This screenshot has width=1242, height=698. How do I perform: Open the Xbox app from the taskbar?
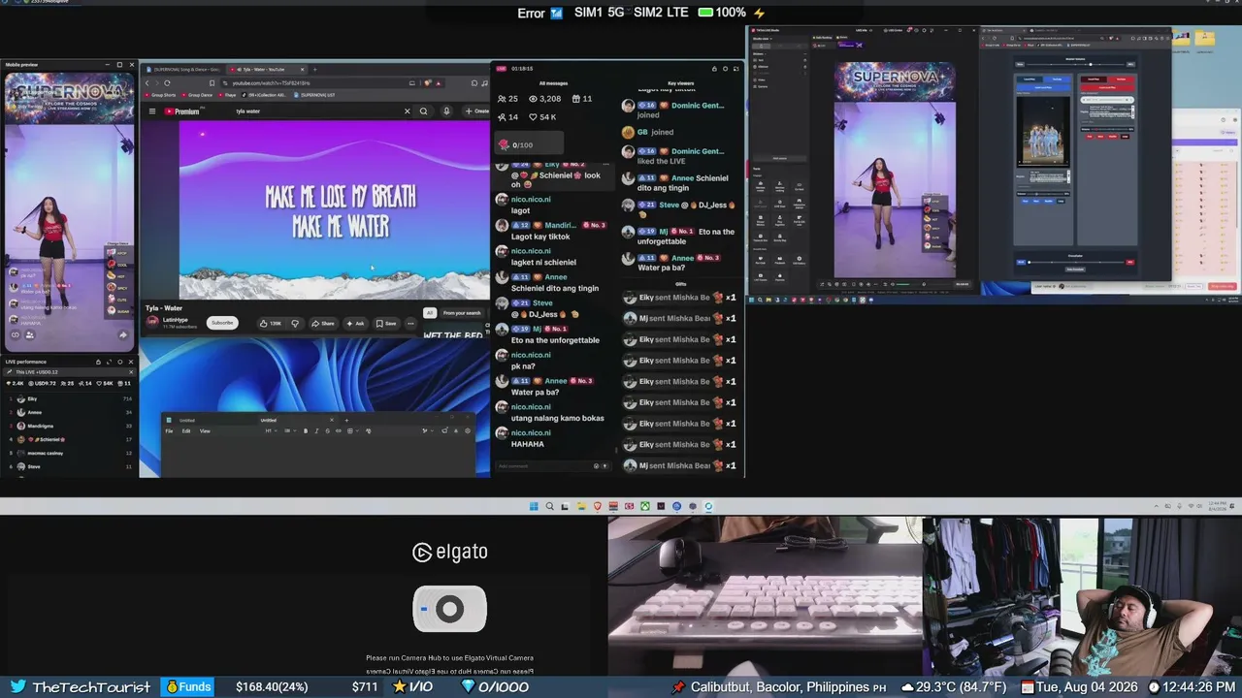(x=644, y=506)
